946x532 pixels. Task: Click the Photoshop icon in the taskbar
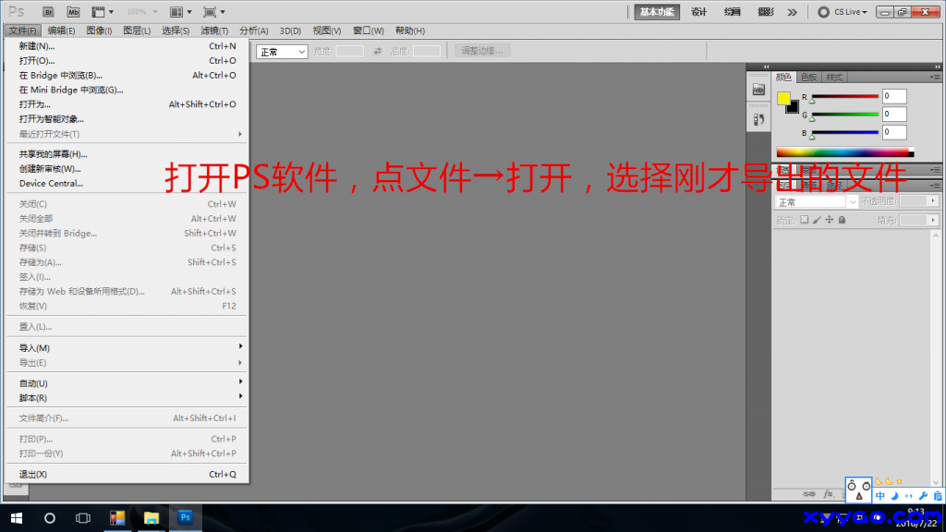coord(185,518)
